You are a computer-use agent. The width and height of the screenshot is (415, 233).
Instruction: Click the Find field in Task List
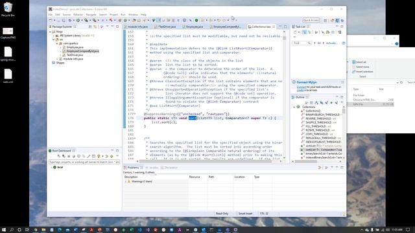coord(302,43)
